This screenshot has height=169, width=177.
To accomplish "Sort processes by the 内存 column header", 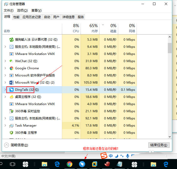I will tap(90, 29).
